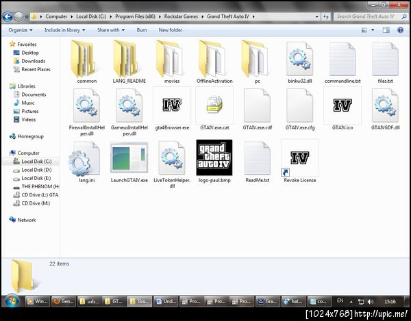Expand arrow after Grand Theft Auto IV breadcrumb
This screenshot has height=321, width=411.
(253, 16)
